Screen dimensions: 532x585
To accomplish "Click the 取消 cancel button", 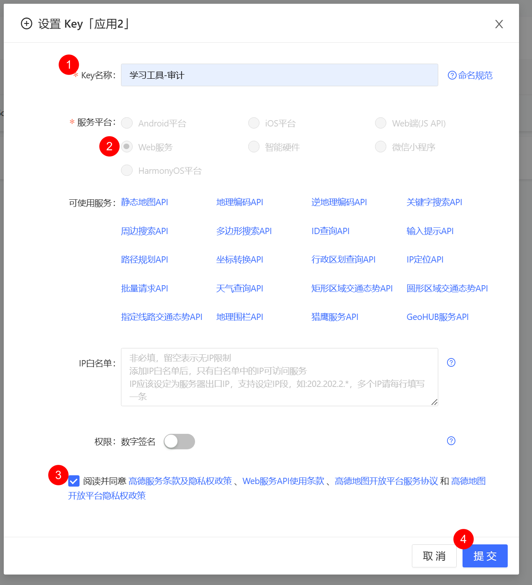I will coord(434,556).
